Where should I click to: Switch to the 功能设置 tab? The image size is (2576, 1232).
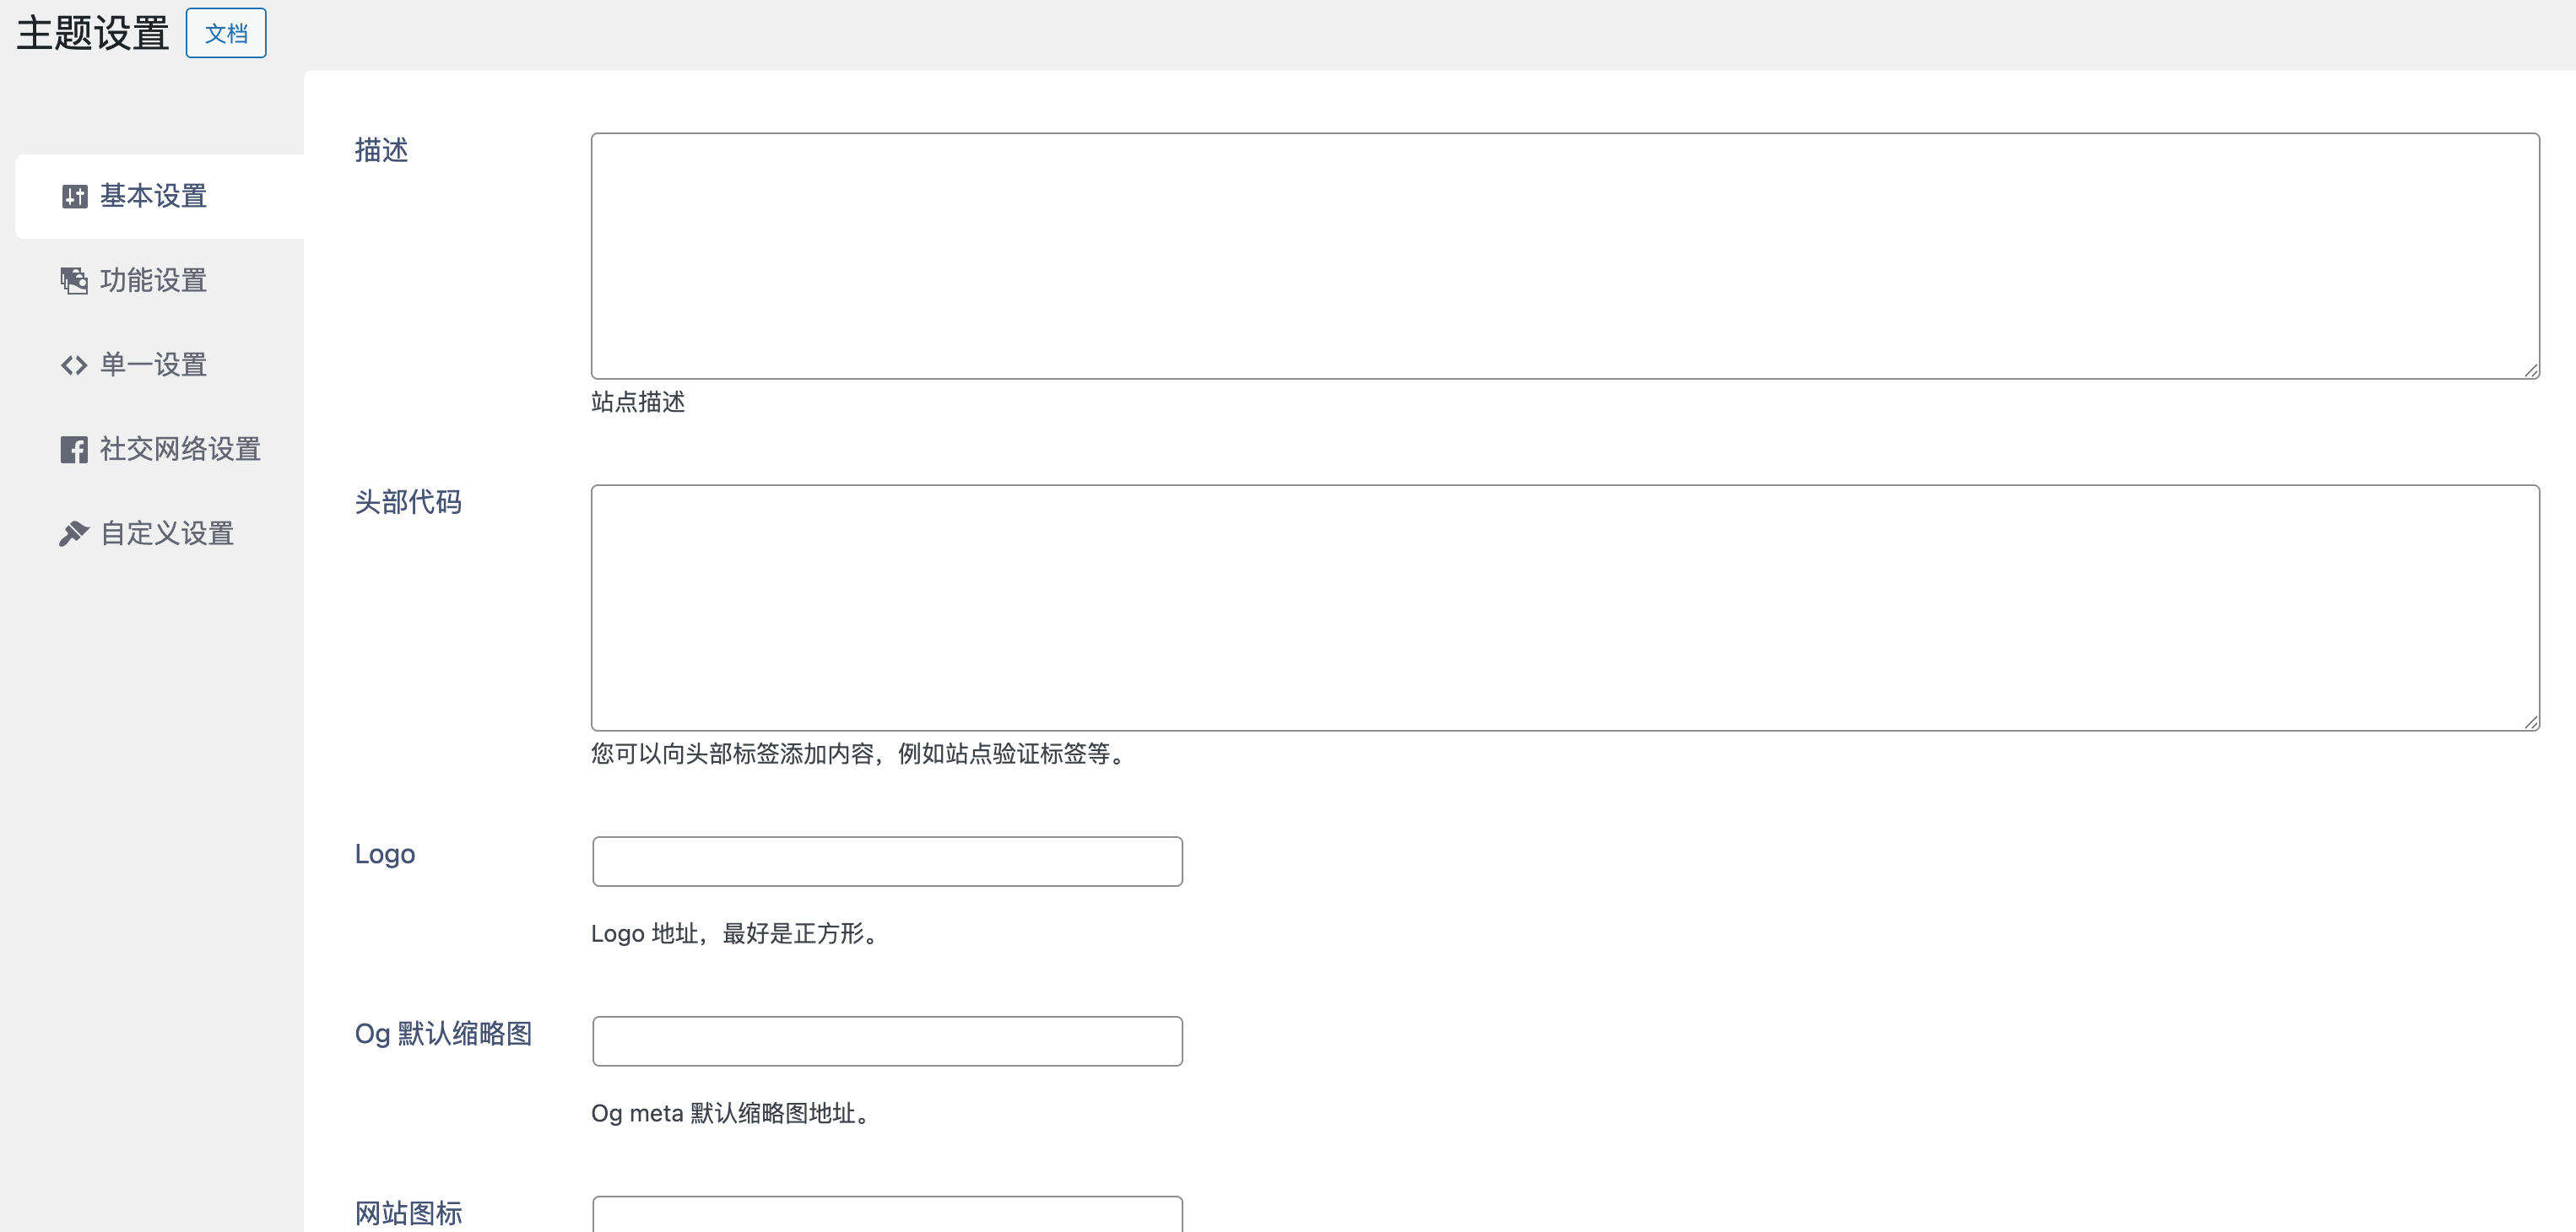tap(151, 281)
